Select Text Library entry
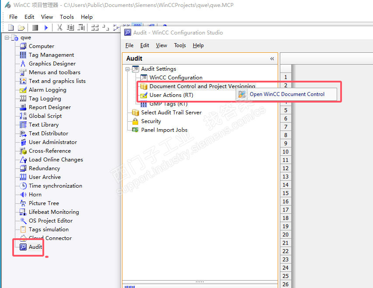The width and height of the screenshot is (373, 288). coord(44,125)
